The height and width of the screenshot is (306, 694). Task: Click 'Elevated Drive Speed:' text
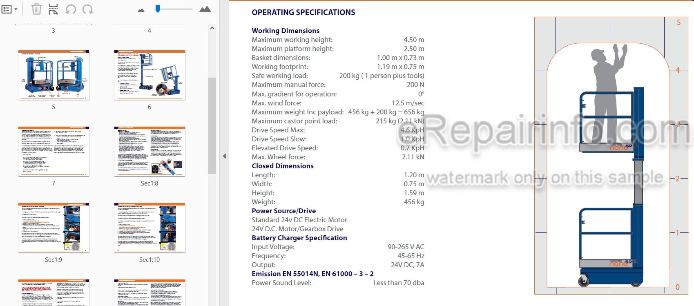(x=285, y=148)
